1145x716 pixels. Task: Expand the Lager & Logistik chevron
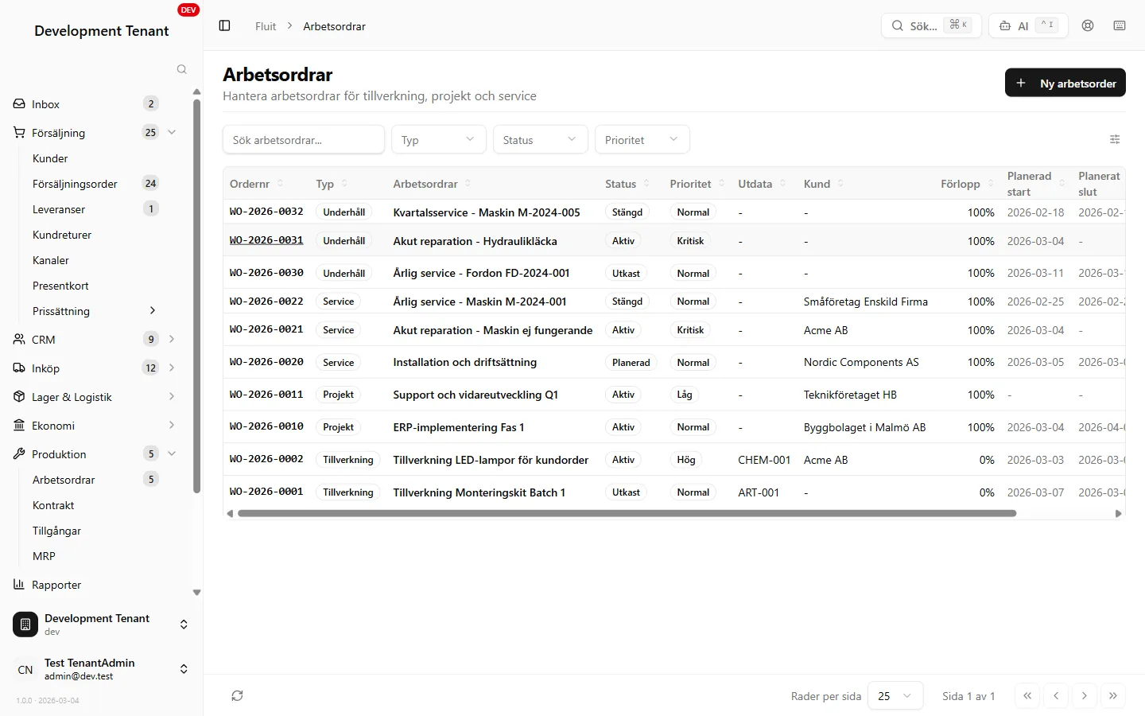pos(172,396)
